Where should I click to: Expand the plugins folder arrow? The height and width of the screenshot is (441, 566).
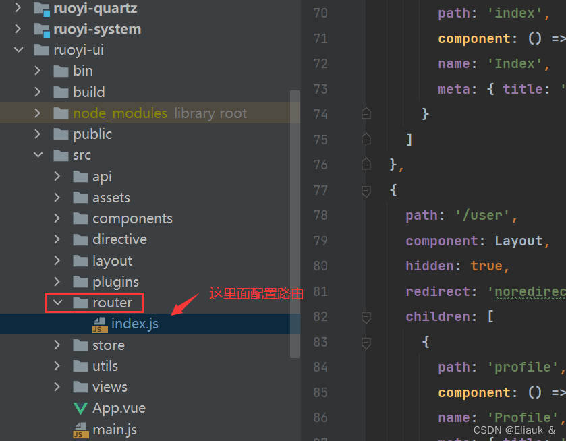pos(57,281)
